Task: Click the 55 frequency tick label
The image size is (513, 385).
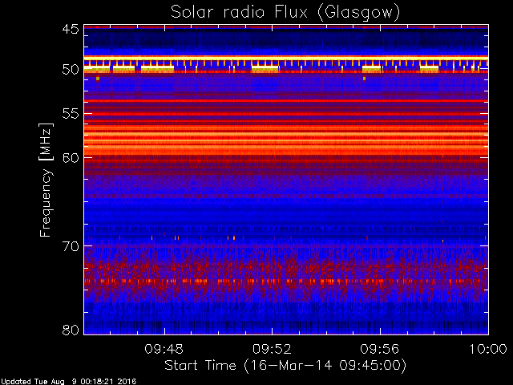Action: point(71,114)
